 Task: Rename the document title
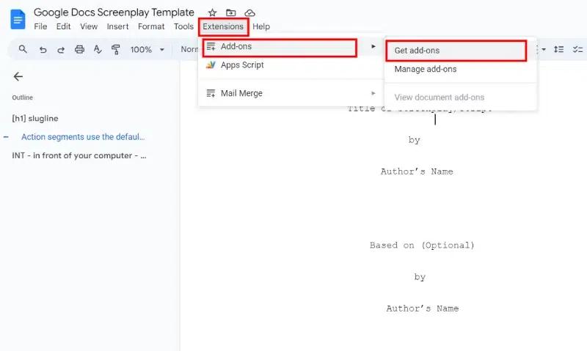point(114,12)
